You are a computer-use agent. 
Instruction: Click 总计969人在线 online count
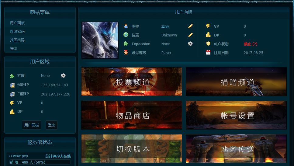[x=58, y=156]
